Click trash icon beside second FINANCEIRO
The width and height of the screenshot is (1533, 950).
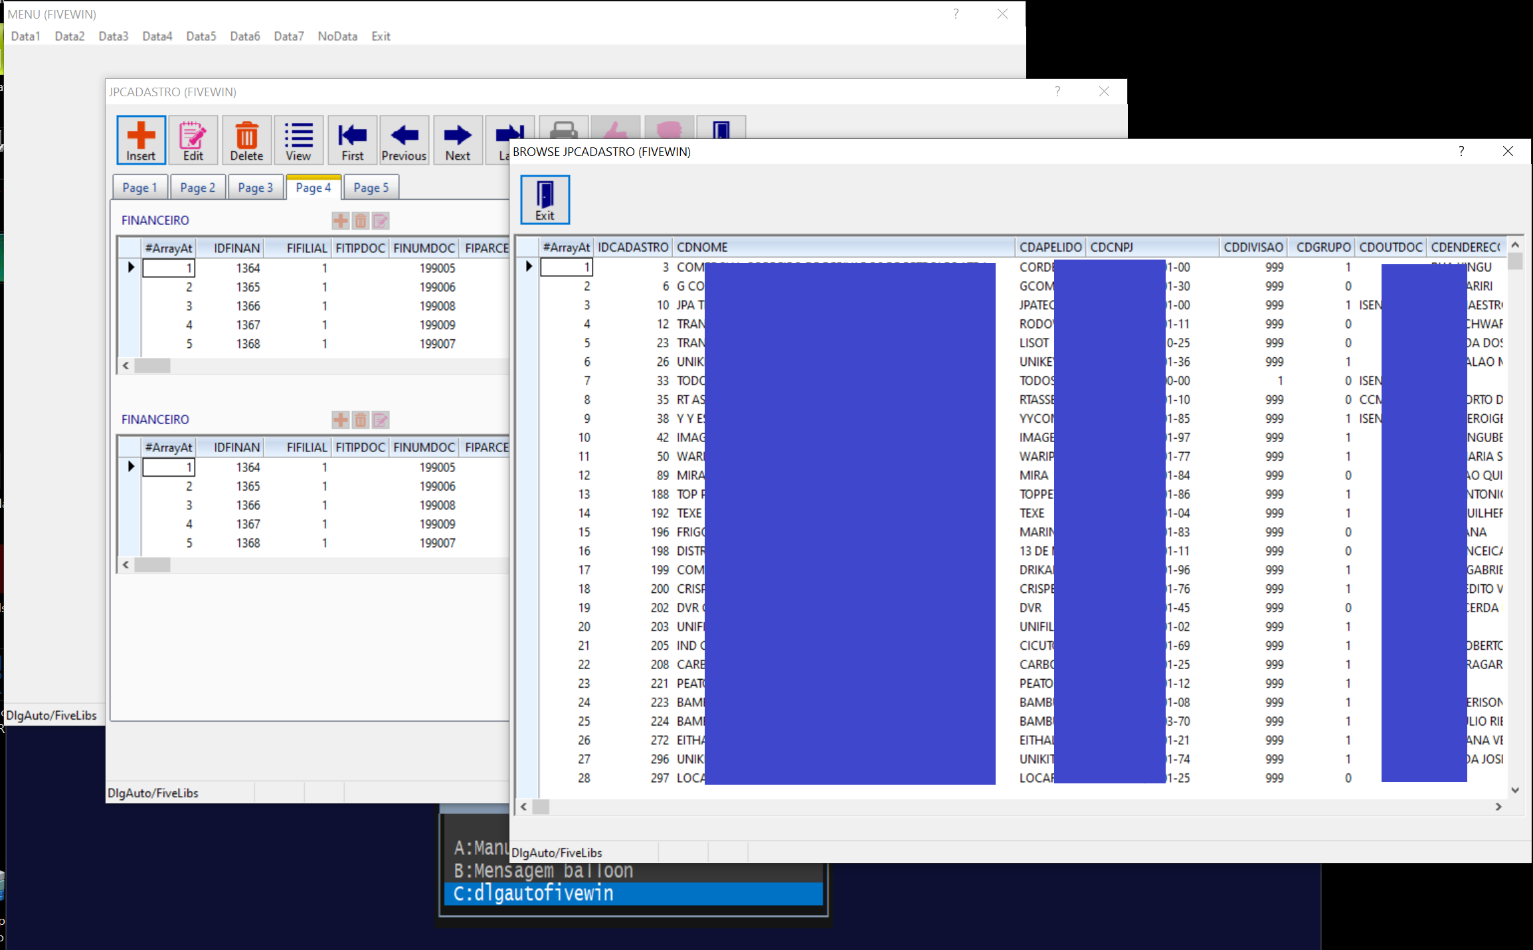point(360,420)
